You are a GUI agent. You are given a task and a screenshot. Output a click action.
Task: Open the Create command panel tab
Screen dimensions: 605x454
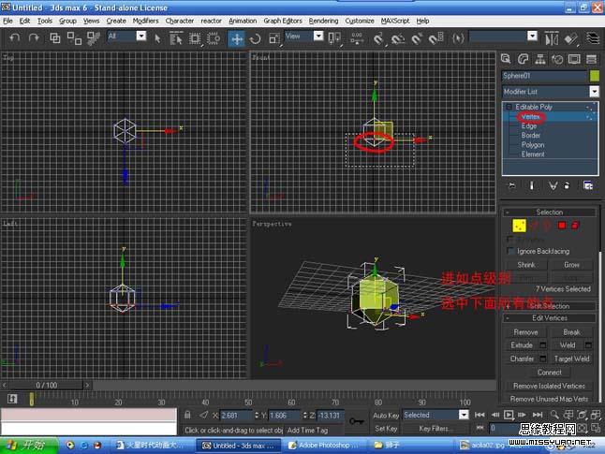[x=506, y=59]
